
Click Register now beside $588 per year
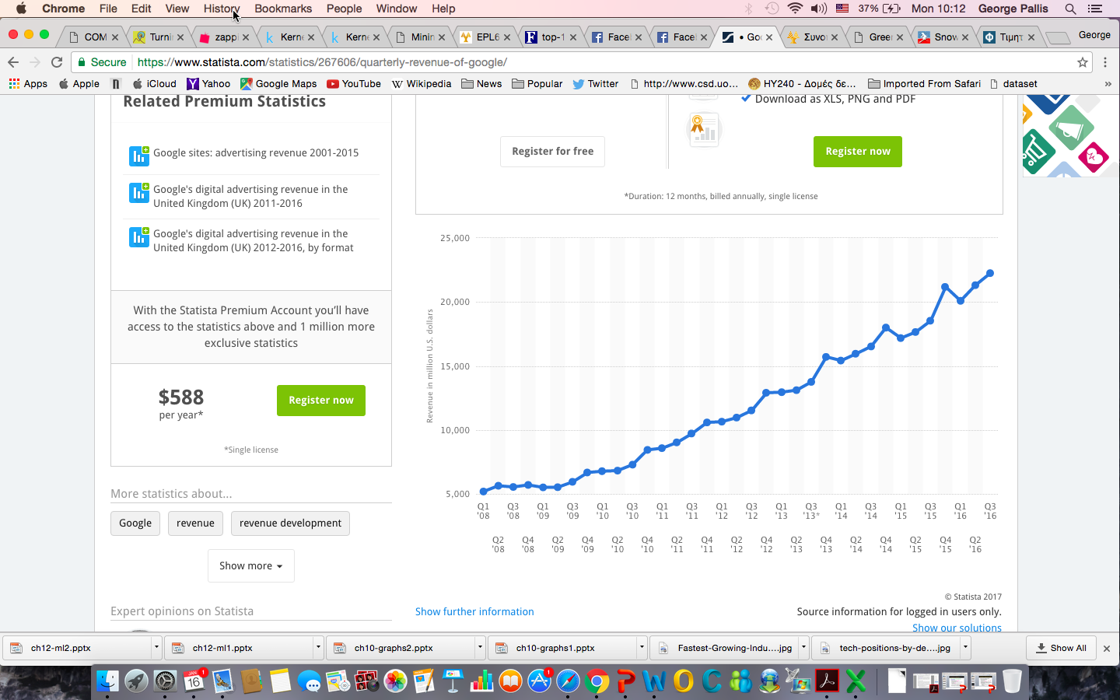[321, 401]
